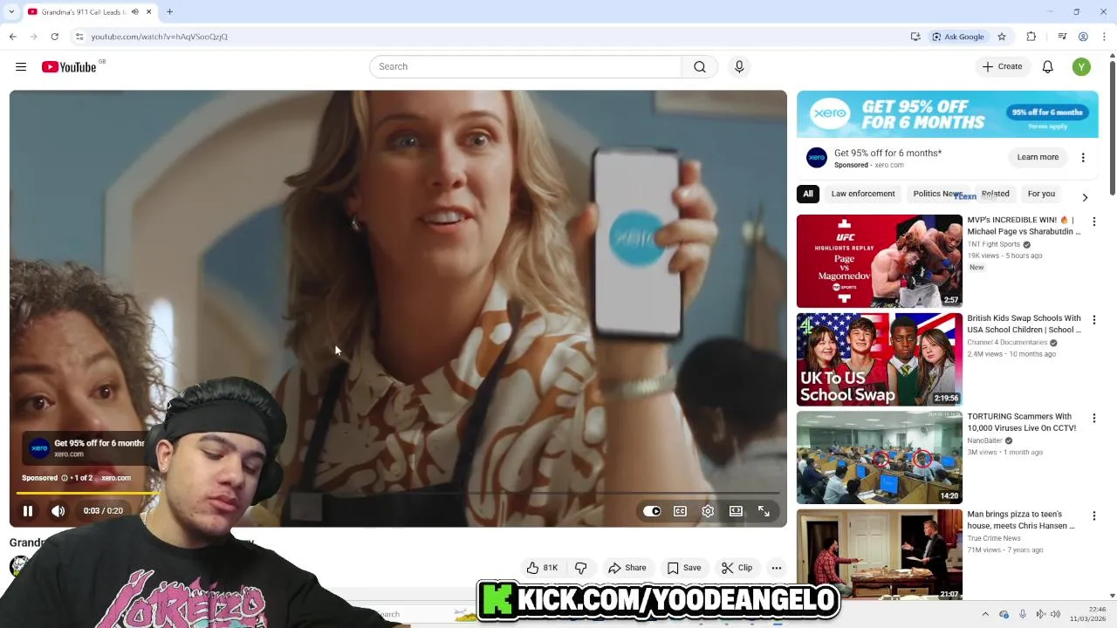Show hidden system tray icons
Viewport: 1117px width, 628px height.
pos(985,614)
